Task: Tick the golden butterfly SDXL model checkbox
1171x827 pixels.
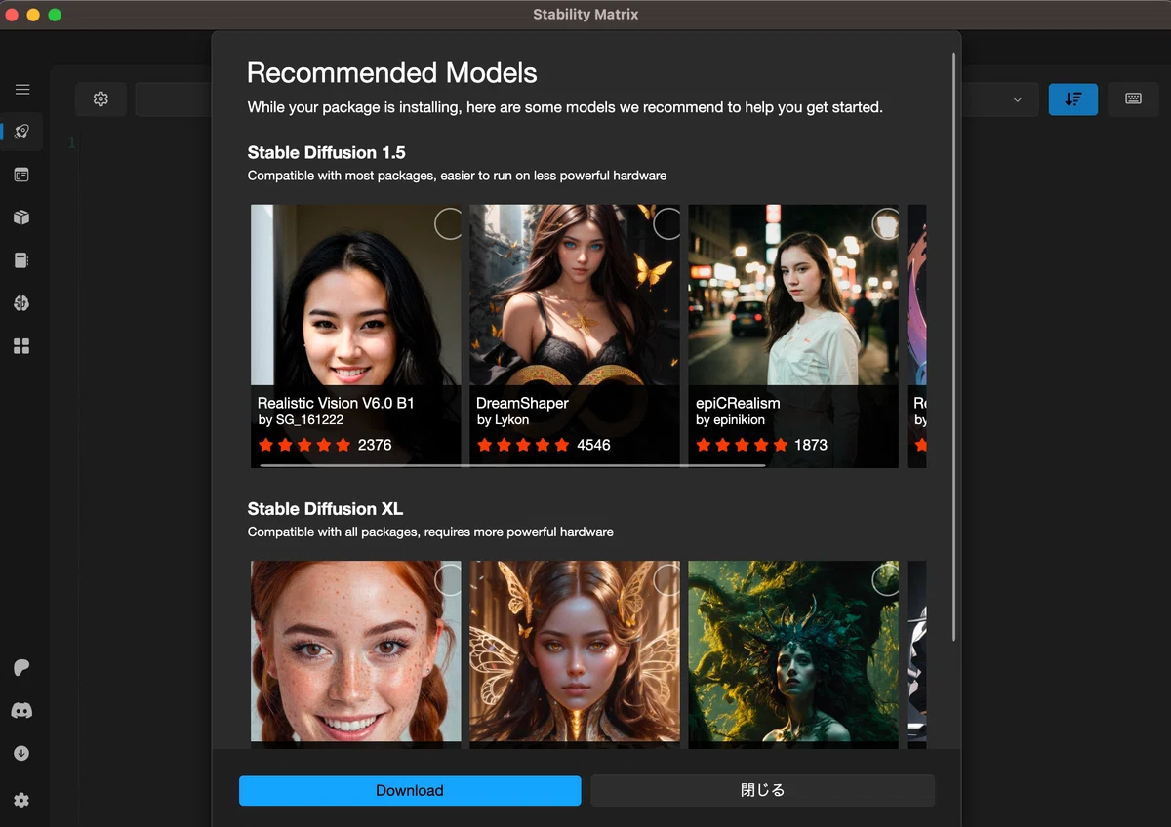Action: tap(666, 579)
